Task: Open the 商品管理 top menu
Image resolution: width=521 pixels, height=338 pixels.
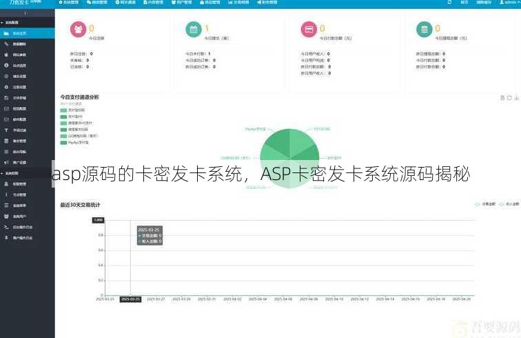Action: [x=210, y=2]
